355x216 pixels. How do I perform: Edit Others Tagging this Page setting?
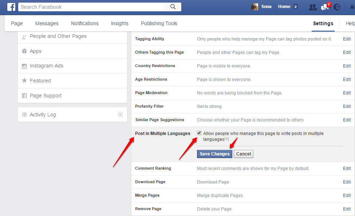tap(347, 53)
